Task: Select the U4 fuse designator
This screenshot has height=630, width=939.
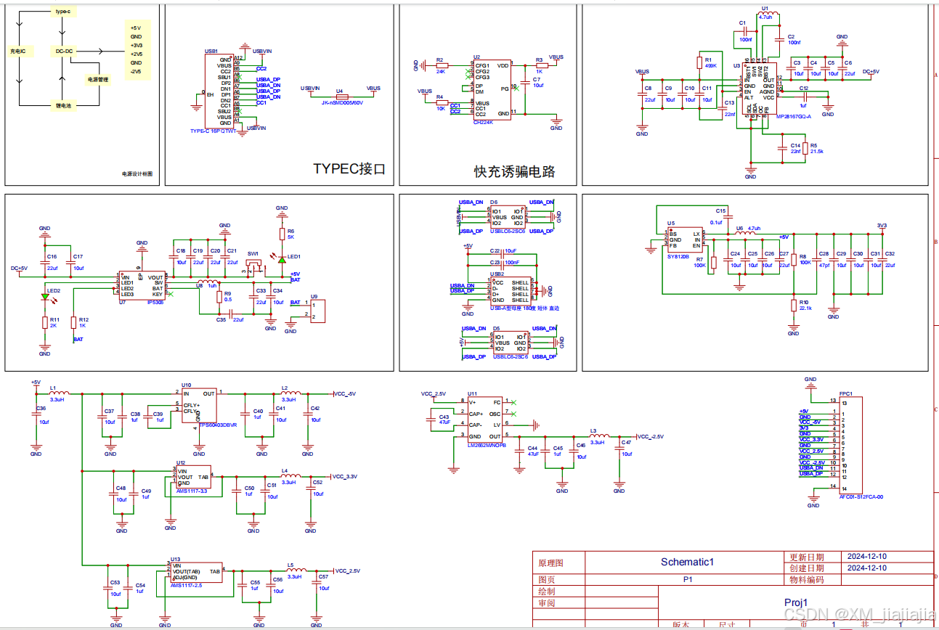Action: (x=339, y=91)
